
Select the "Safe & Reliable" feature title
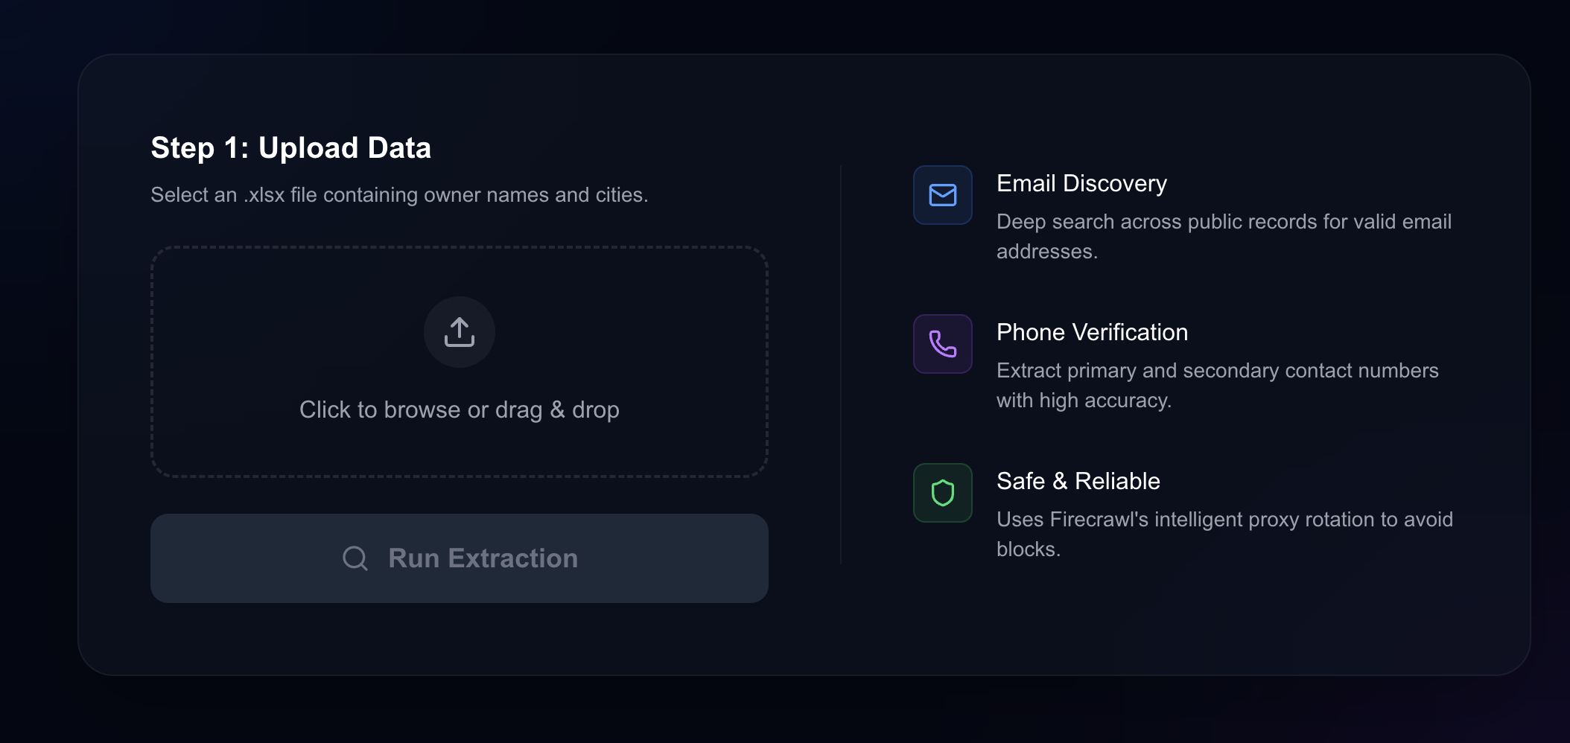1078,481
